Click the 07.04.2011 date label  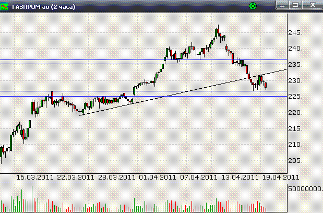199,177
